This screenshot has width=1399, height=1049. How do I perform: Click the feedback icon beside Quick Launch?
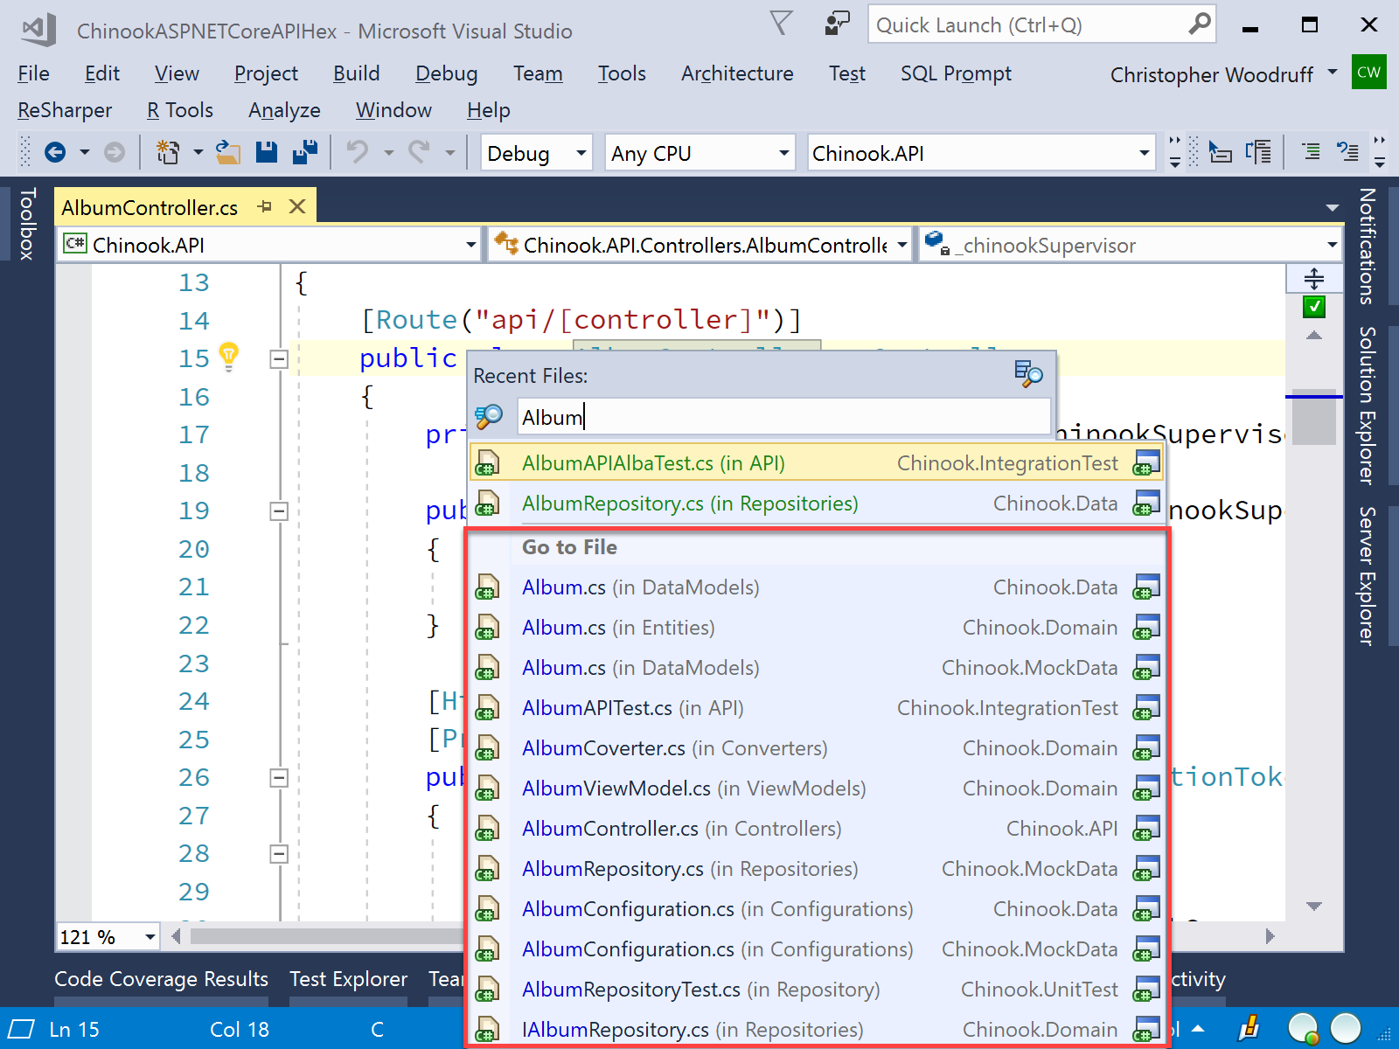837,24
